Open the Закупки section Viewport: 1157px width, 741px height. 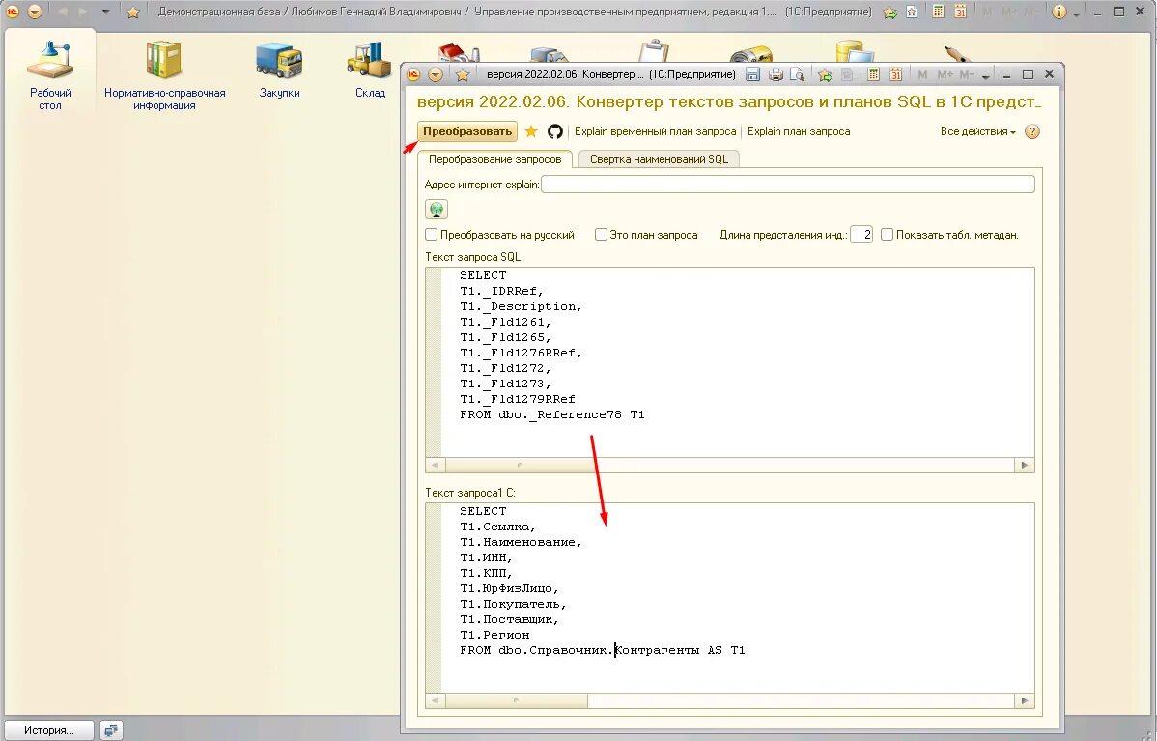279,71
